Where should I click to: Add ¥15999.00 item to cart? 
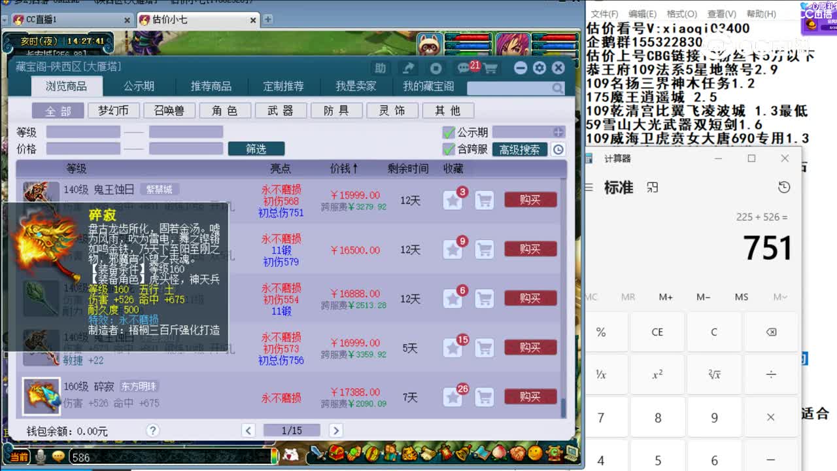[x=484, y=200]
